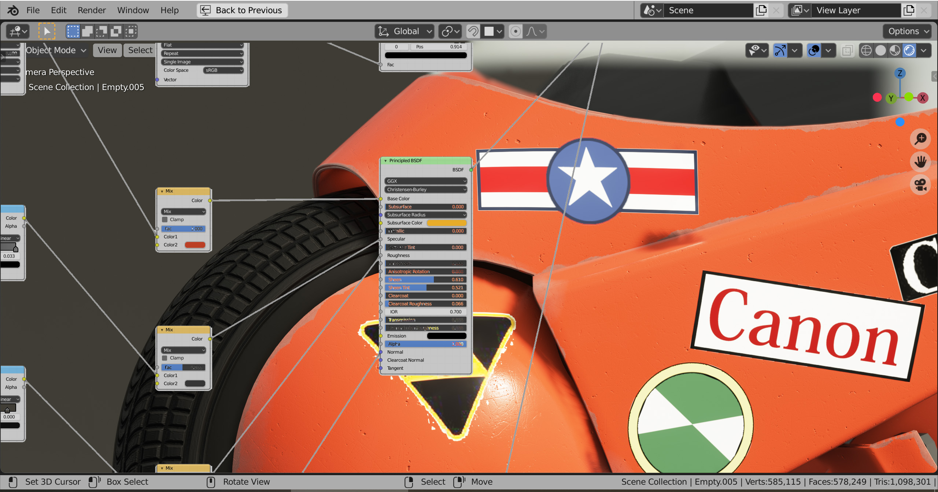Switch to material preview shading icon
The height and width of the screenshot is (492, 938).
pyautogui.click(x=895, y=51)
